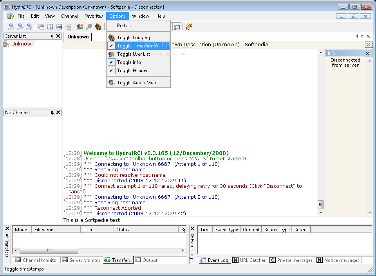Open the File menu
Screen dimensions: 376x276
pos(21,16)
